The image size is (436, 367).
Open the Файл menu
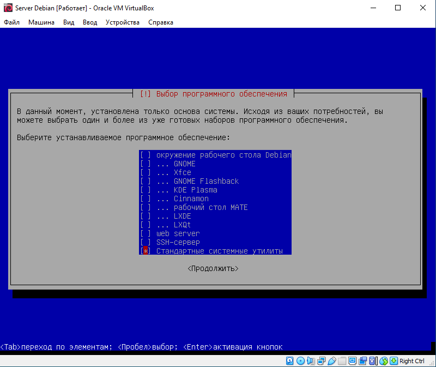(x=11, y=22)
